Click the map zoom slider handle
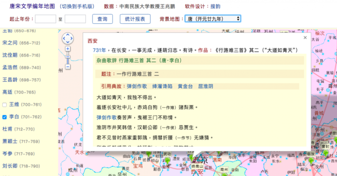Screen dimensions: 337x176 point(68,57)
